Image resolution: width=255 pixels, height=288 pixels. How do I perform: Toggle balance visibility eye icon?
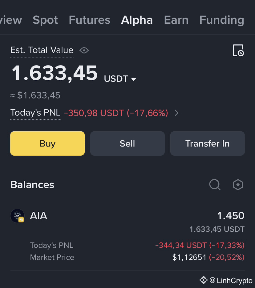coord(84,50)
